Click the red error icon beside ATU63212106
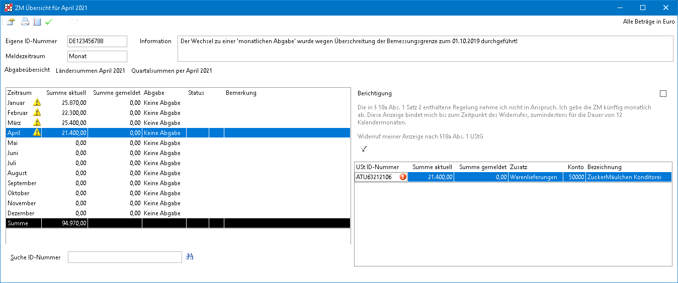Viewport: 678px width, 283px height. (403, 177)
